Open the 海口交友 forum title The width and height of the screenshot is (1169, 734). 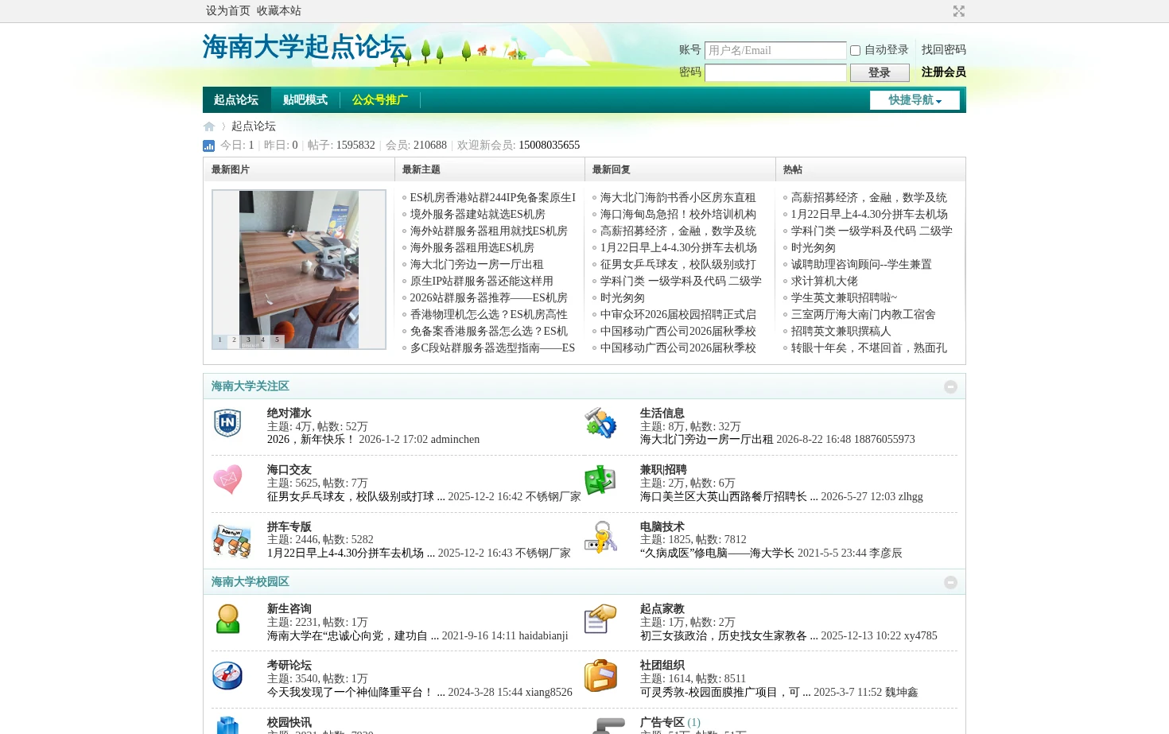(289, 469)
